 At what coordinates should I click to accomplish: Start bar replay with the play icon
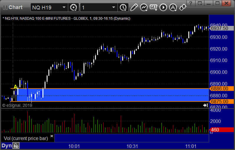163,7
